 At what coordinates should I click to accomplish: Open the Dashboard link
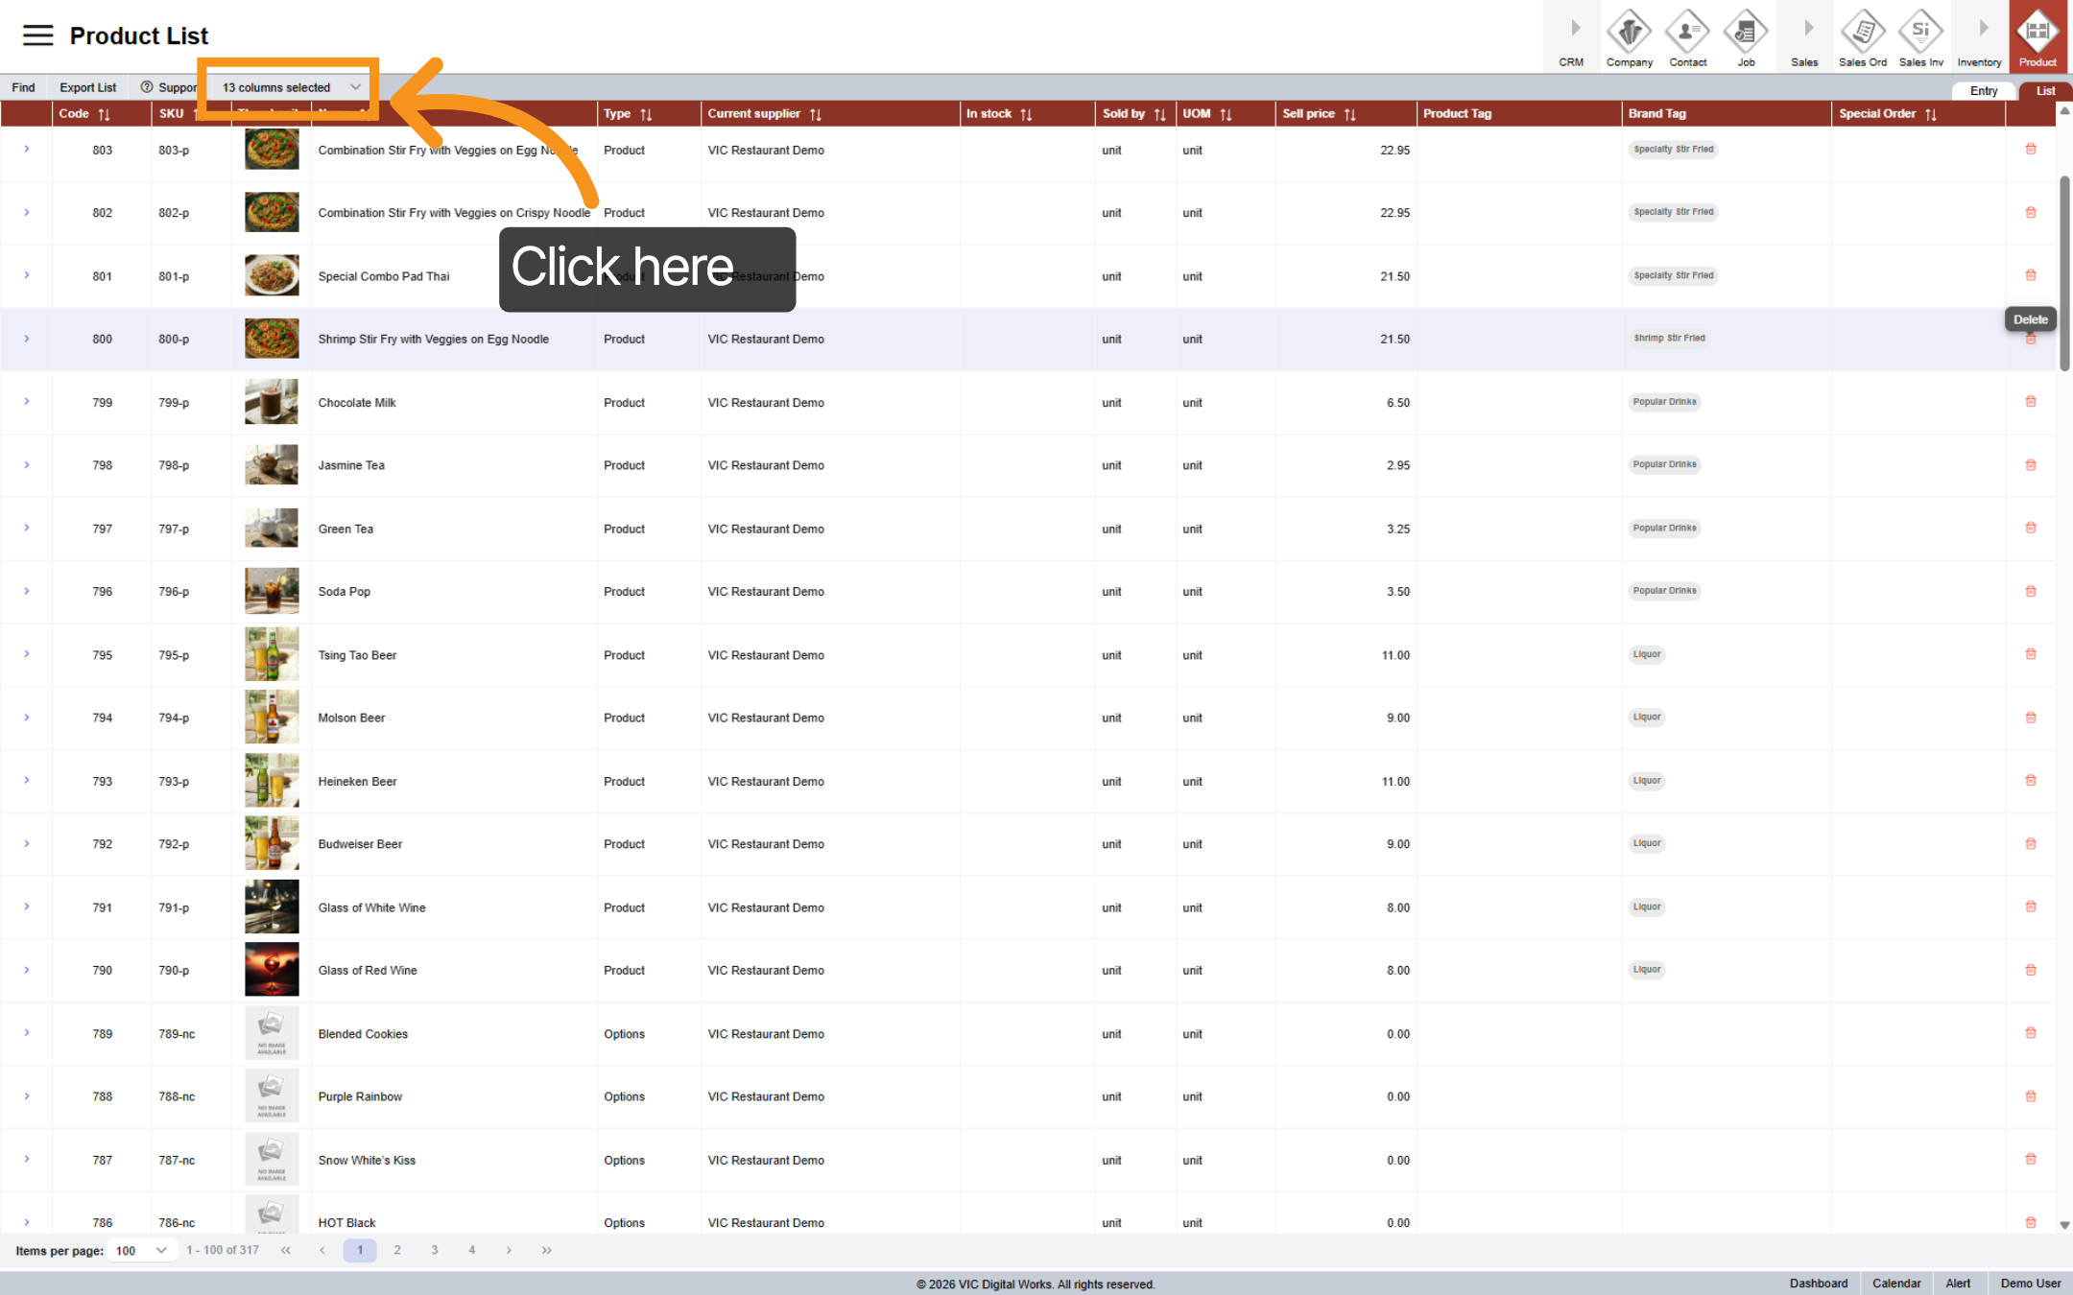(1819, 1283)
